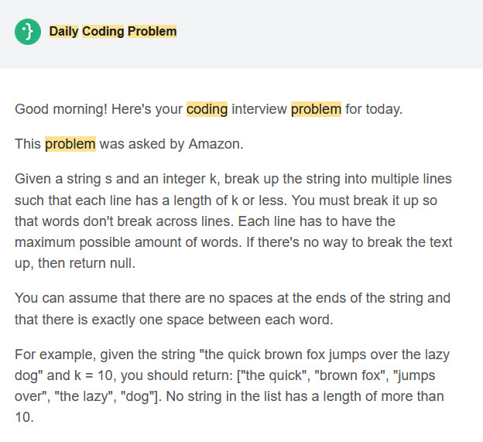Click the text 'For example, given the string'
Screen dimensions: 483x442
pos(105,355)
